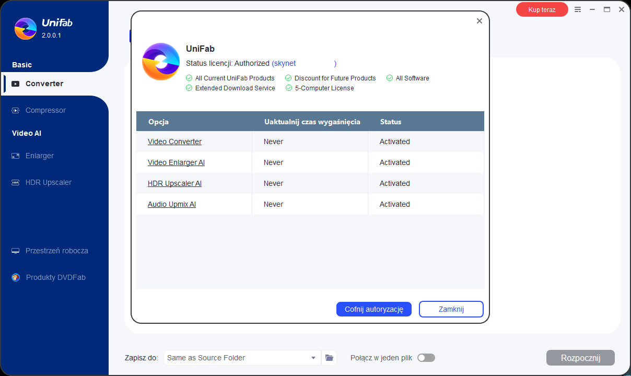Click the version number 2.0.0.1
631x376 pixels.
[x=51, y=36]
